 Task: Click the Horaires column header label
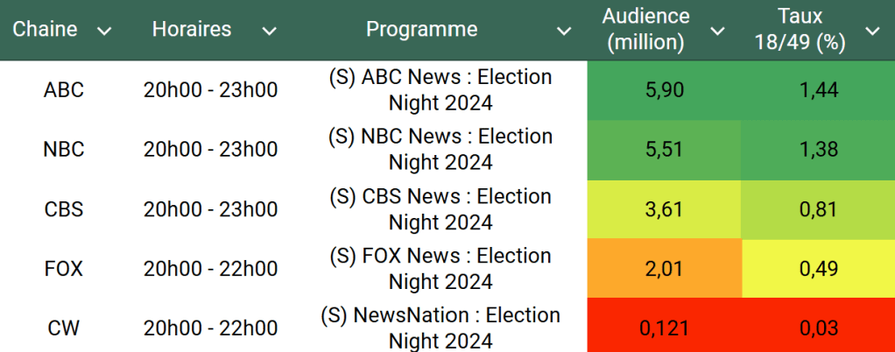[192, 30]
